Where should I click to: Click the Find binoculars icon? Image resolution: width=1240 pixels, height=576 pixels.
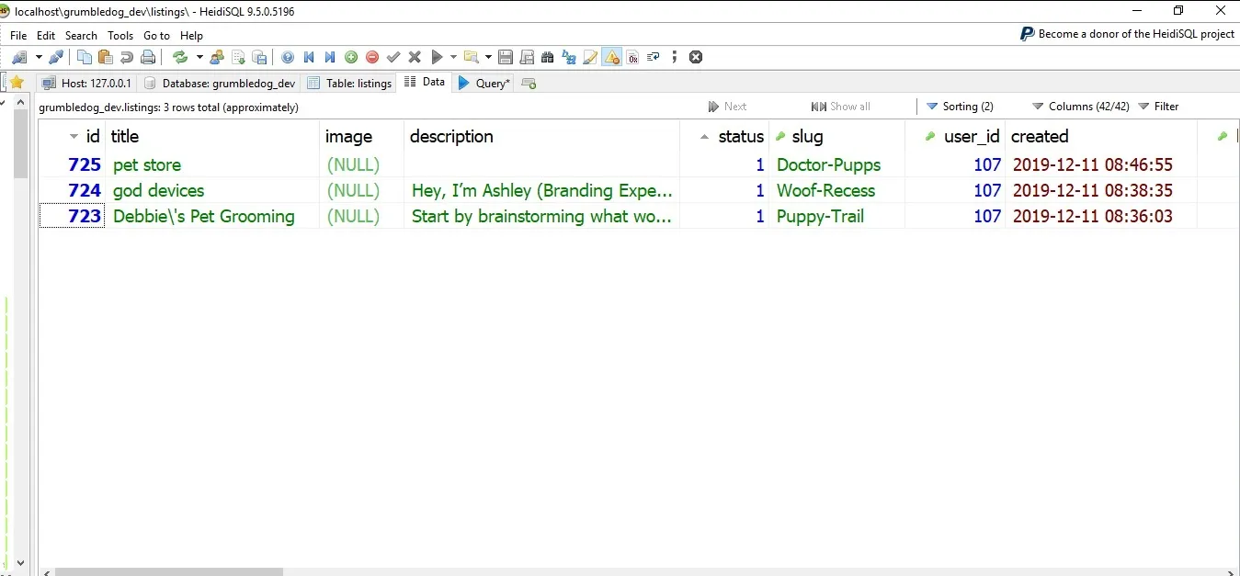tap(548, 57)
